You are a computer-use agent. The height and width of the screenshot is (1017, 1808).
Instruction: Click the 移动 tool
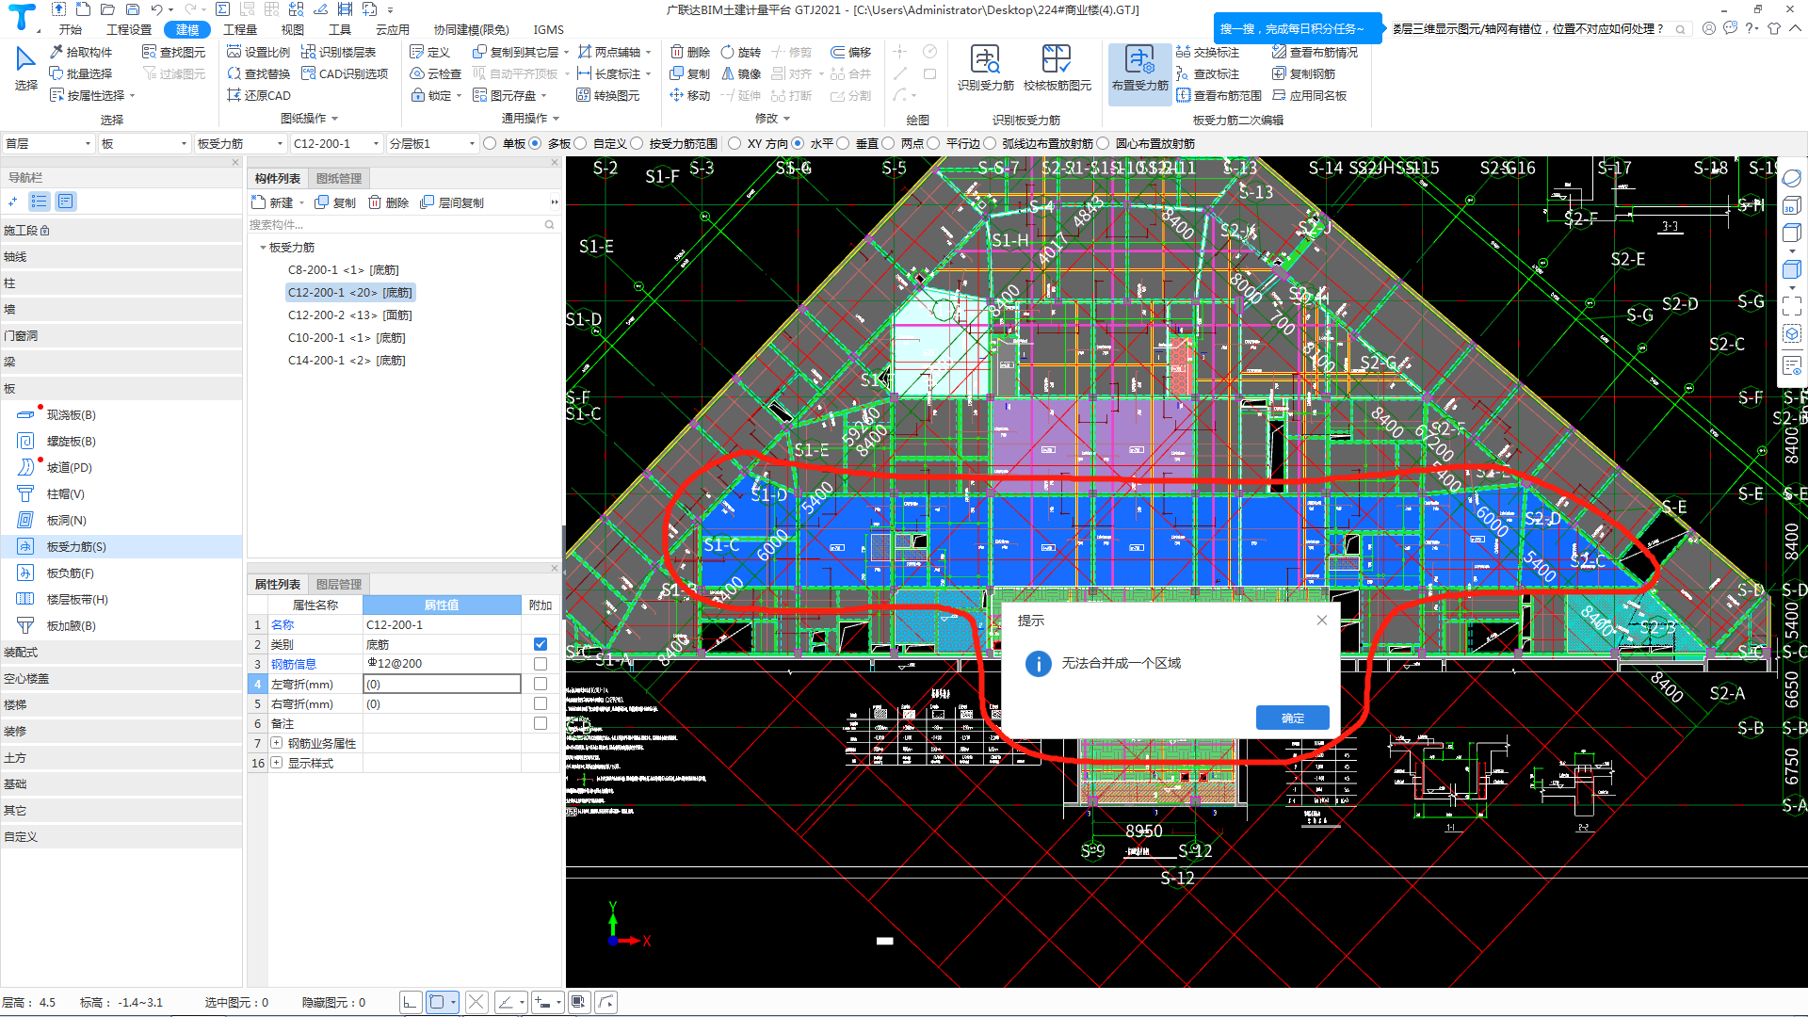689,95
